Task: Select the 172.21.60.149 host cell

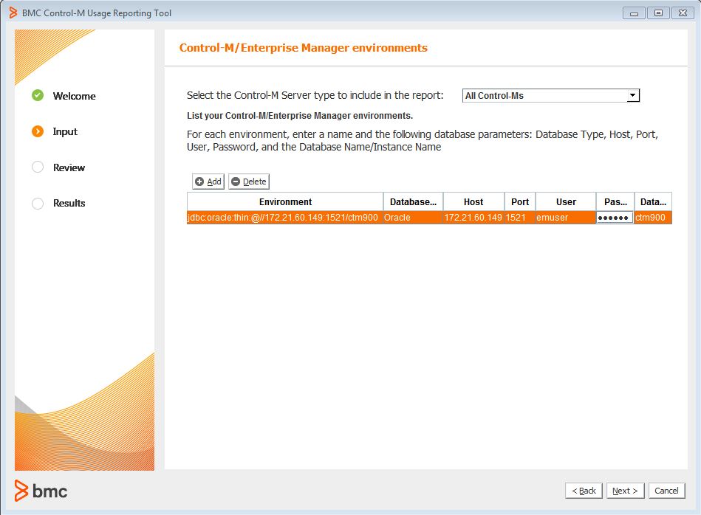Action: coord(473,218)
